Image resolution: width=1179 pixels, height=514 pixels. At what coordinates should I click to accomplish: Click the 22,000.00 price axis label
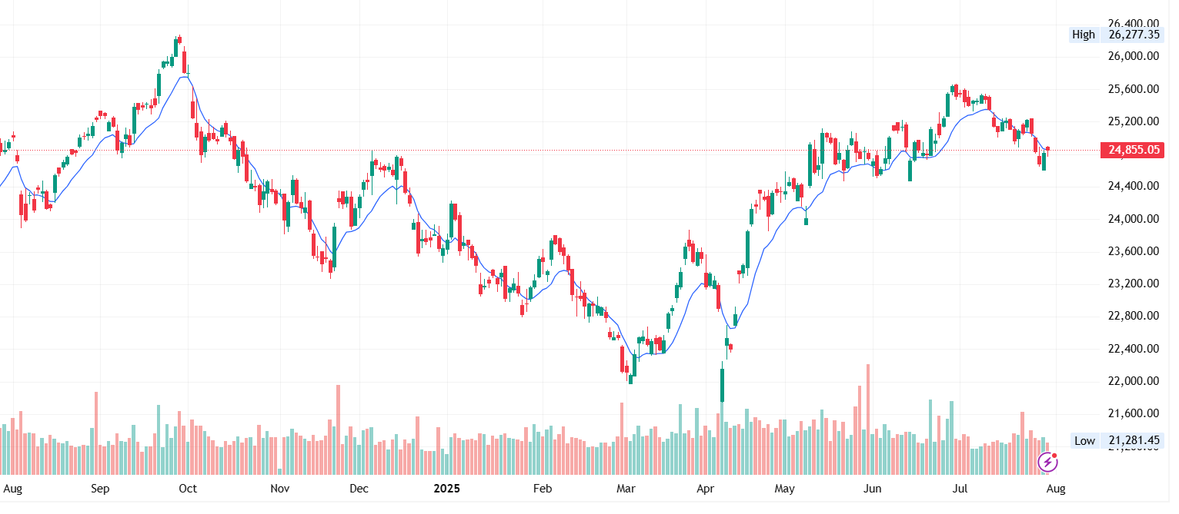1134,381
